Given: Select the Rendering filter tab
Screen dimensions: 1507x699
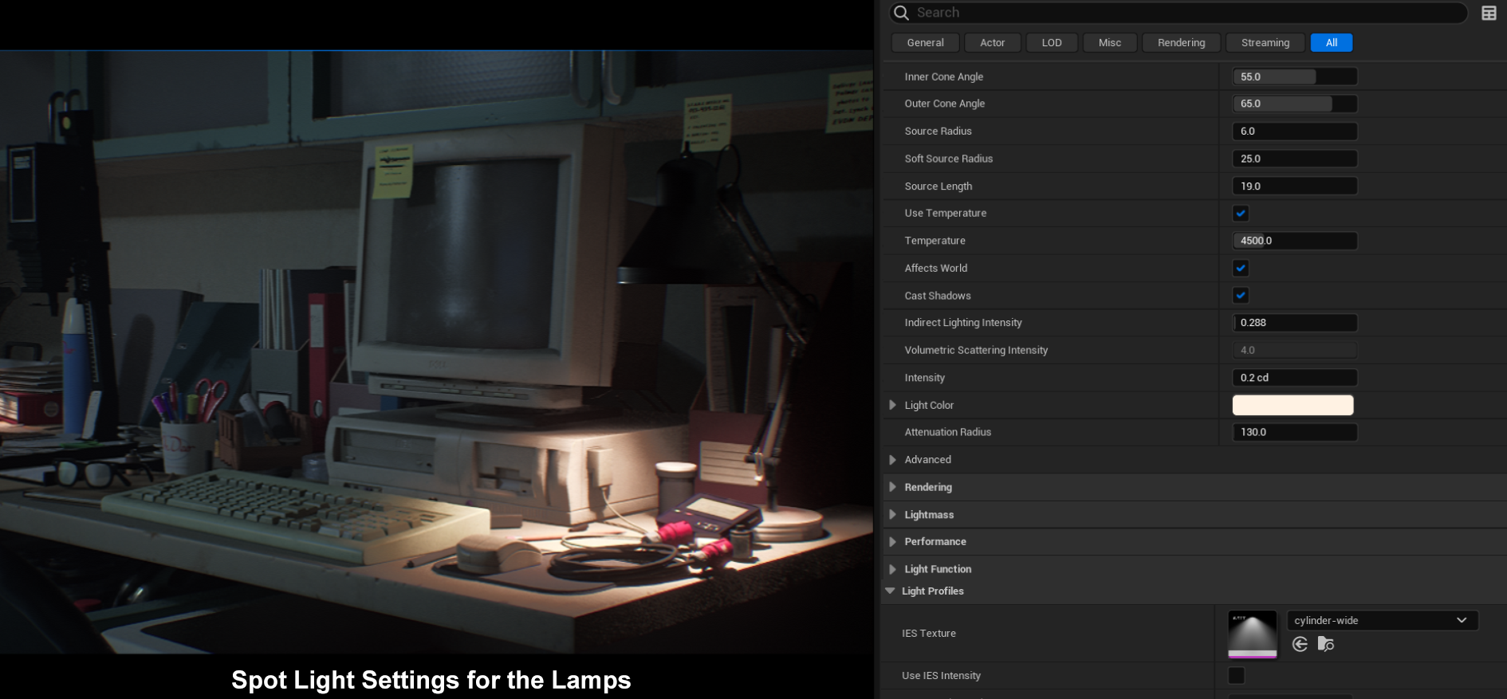Looking at the screenshot, I should (x=1181, y=43).
